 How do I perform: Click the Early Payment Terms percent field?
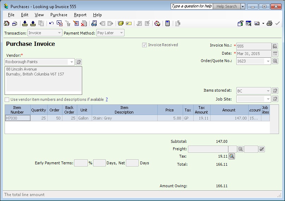pos(81,163)
